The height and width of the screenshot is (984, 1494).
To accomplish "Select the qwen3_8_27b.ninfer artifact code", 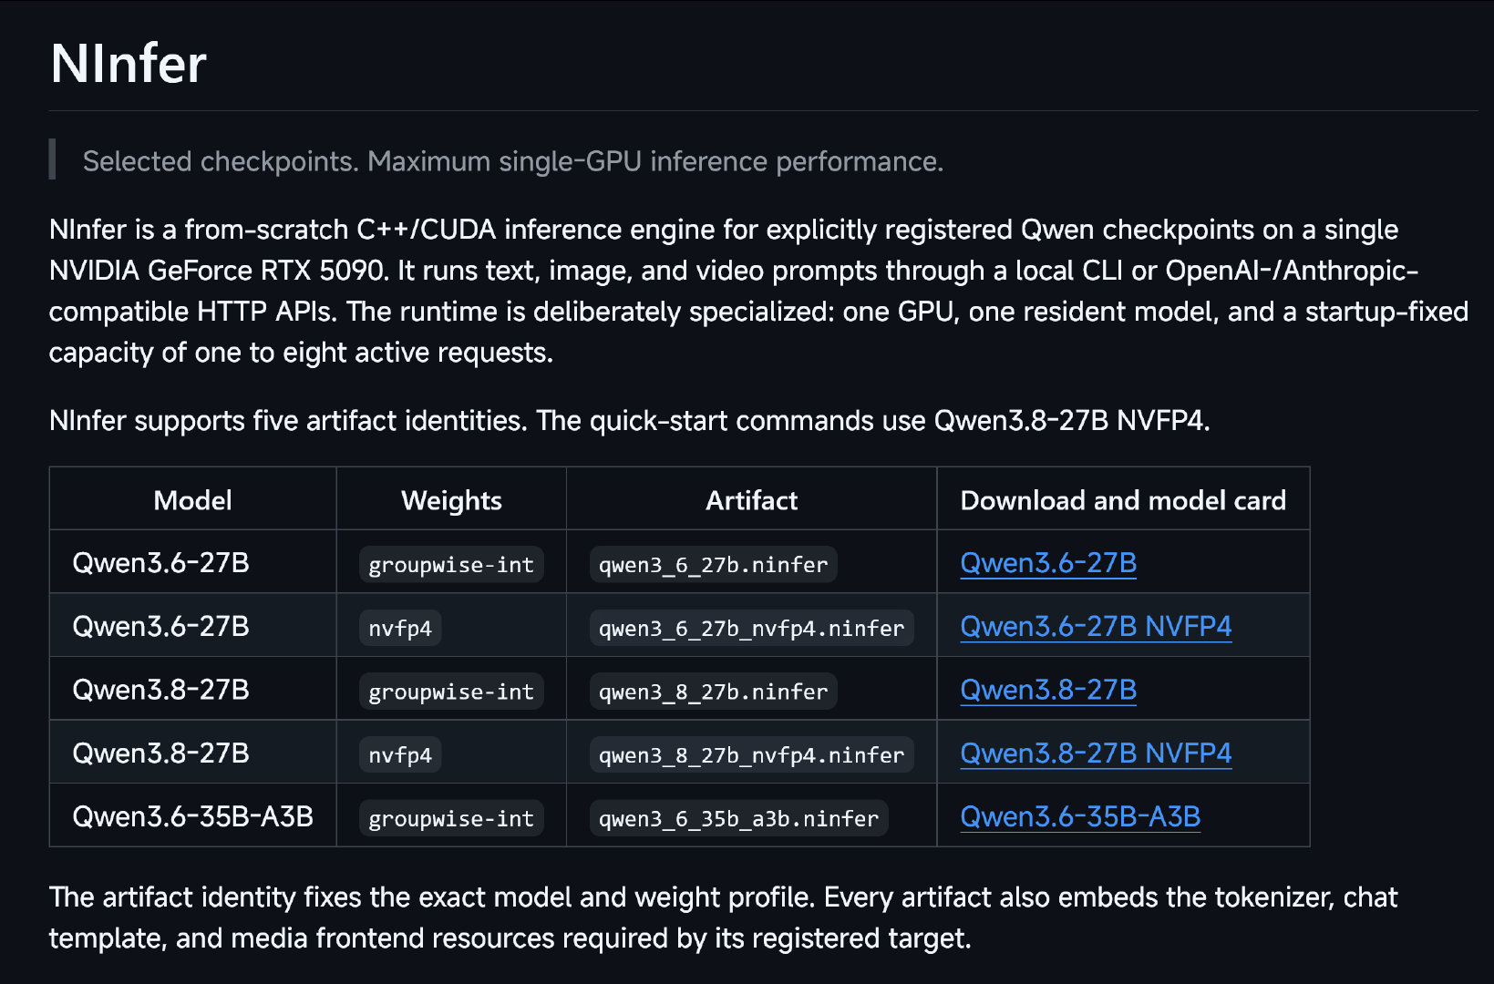I will click(x=713, y=692).
